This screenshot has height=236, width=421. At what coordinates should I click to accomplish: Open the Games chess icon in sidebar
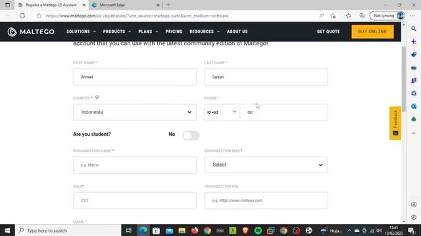pos(414,80)
